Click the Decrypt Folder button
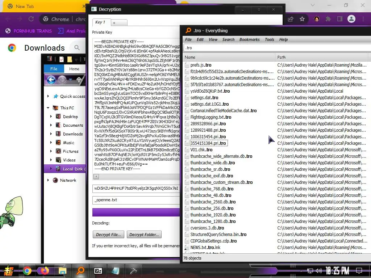The width and height of the screenshot is (371, 278). [x=144, y=235]
